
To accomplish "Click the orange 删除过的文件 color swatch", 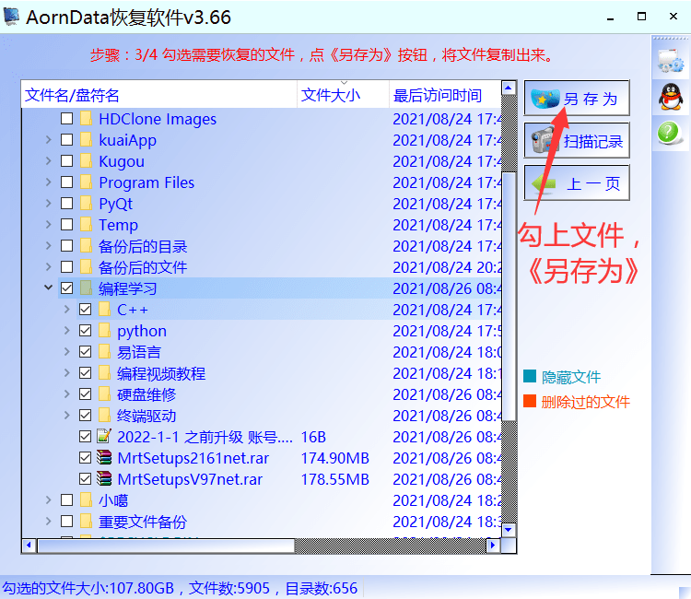I will click(x=529, y=401).
